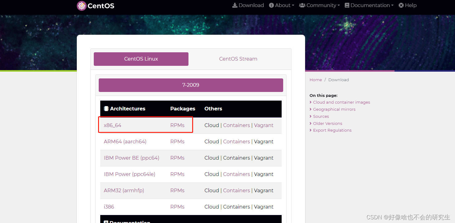Switch to the CentOS Stream tab

tap(238, 59)
